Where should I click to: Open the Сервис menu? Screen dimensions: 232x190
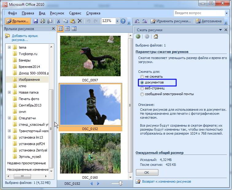click(x=75, y=13)
